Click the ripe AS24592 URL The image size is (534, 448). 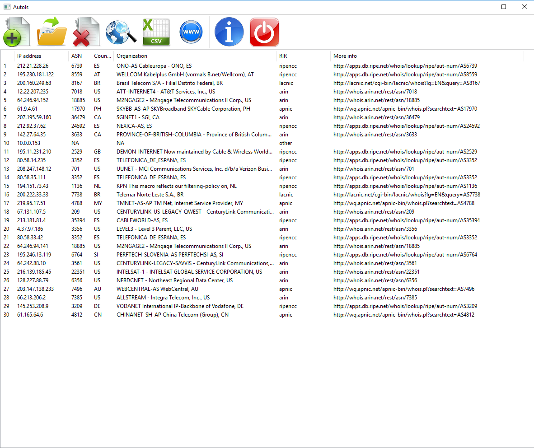tap(407, 126)
